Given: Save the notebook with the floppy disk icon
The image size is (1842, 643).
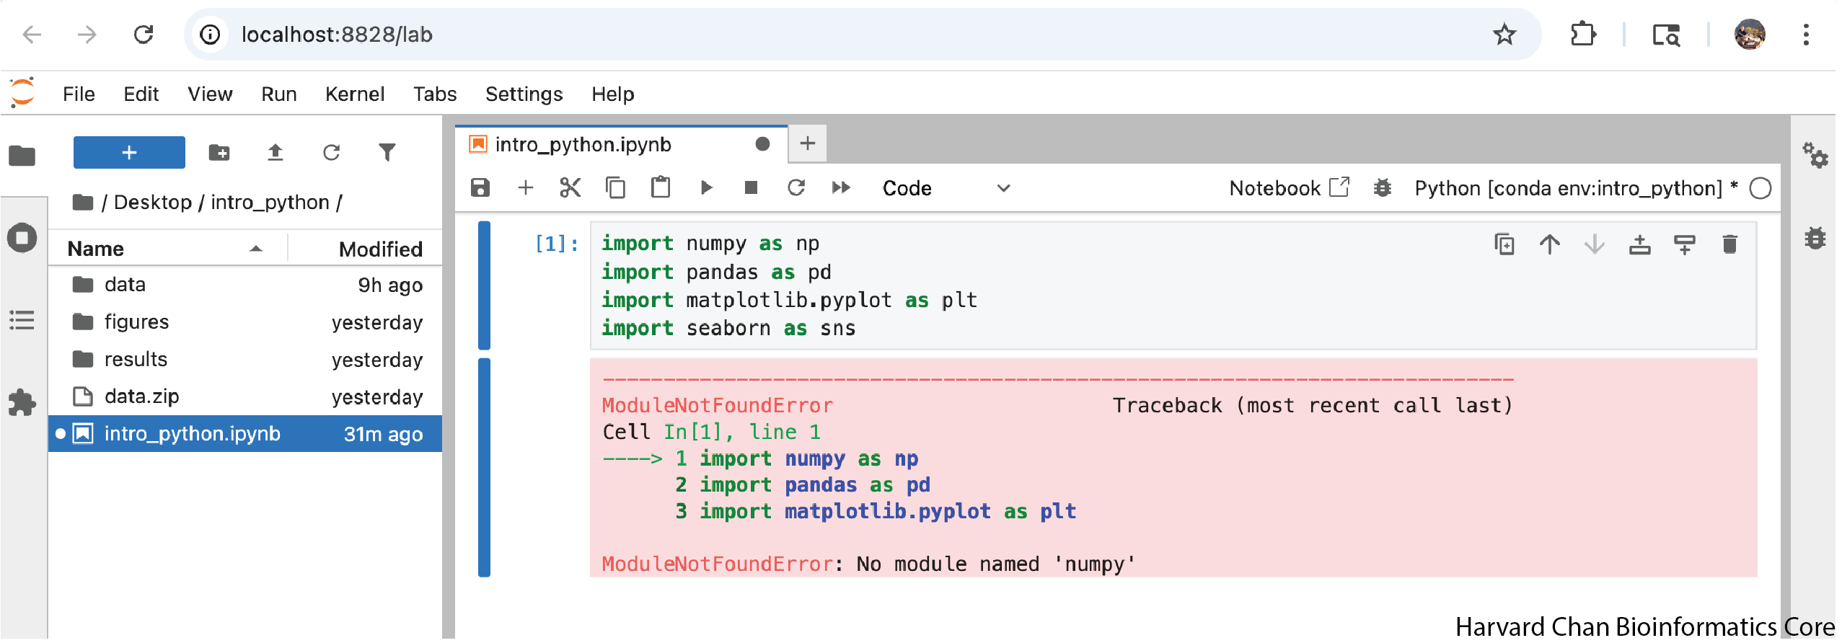Looking at the screenshot, I should 480,188.
